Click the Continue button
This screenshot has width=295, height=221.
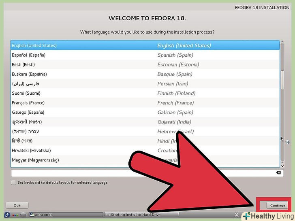coord(277,205)
